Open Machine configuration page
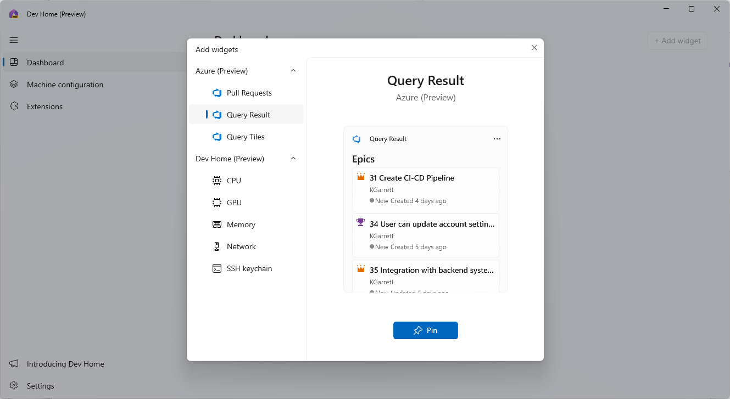The image size is (730, 399). coord(93,85)
